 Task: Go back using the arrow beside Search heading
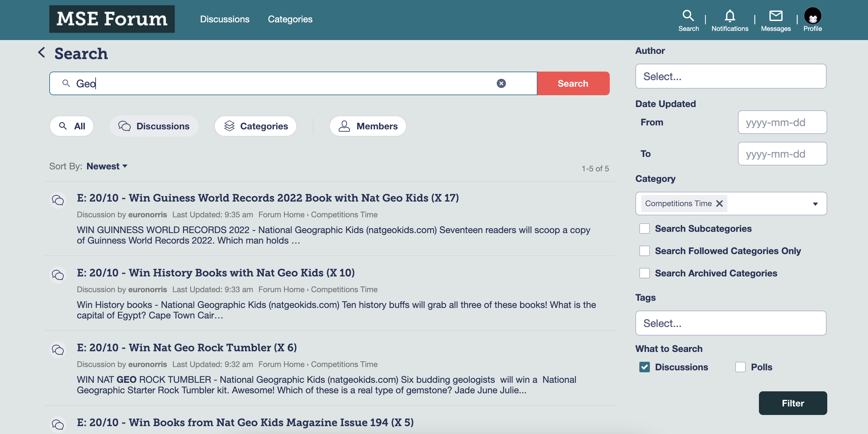click(41, 53)
